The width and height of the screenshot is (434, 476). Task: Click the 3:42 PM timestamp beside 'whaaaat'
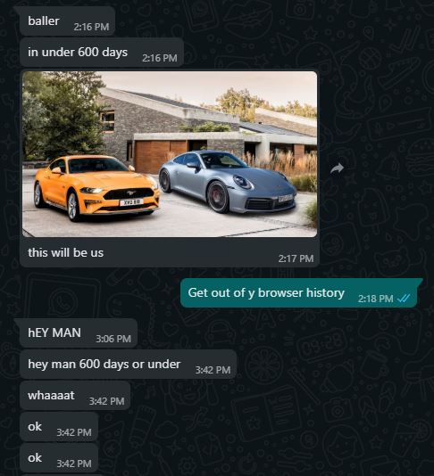(x=106, y=401)
